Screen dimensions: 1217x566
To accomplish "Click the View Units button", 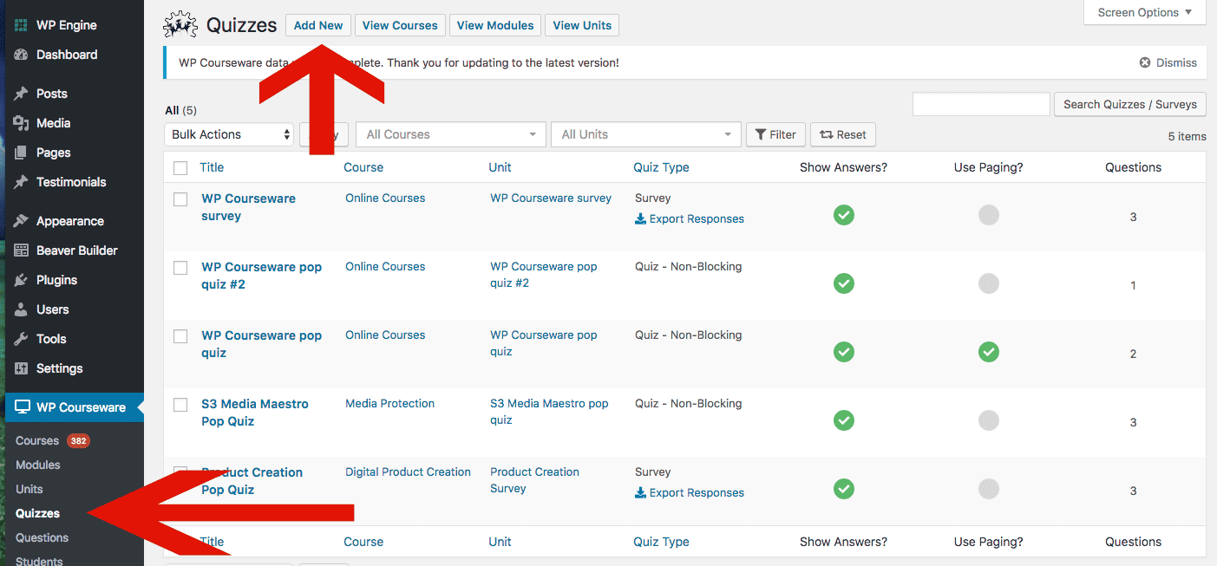I will [582, 25].
